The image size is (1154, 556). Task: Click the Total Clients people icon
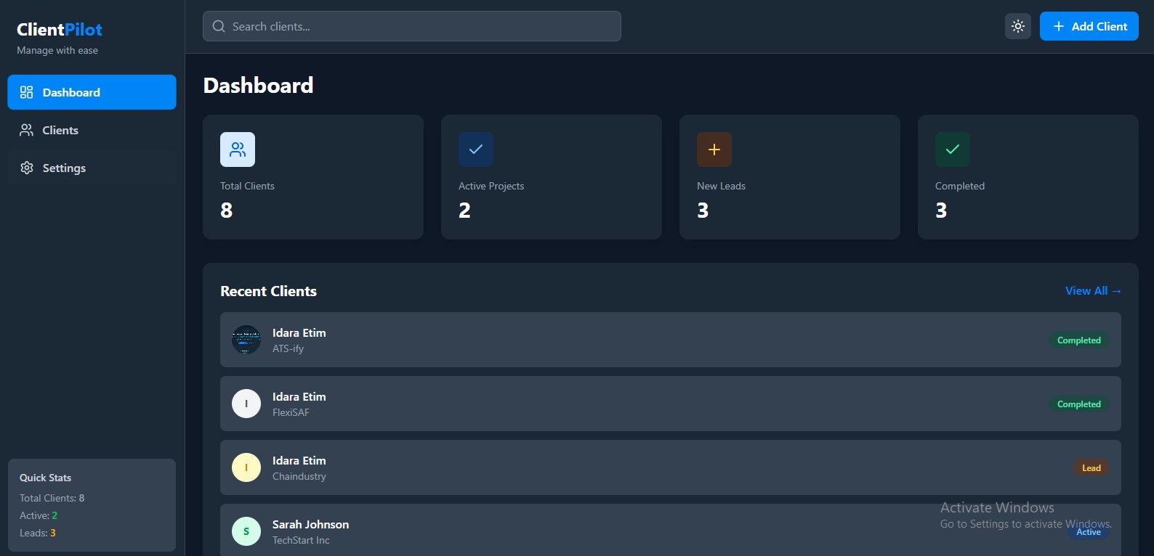tap(238, 150)
